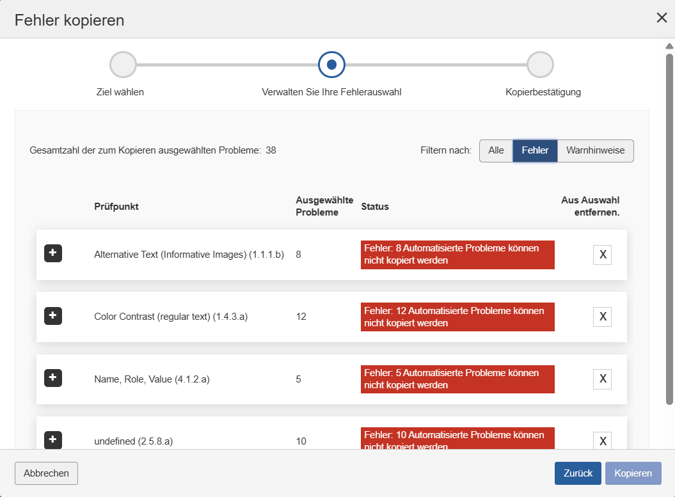Image resolution: width=675 pixels, height=497 pixels.
Task: Switch filter to Warnhinweise
Action: [x=595, y=150]
